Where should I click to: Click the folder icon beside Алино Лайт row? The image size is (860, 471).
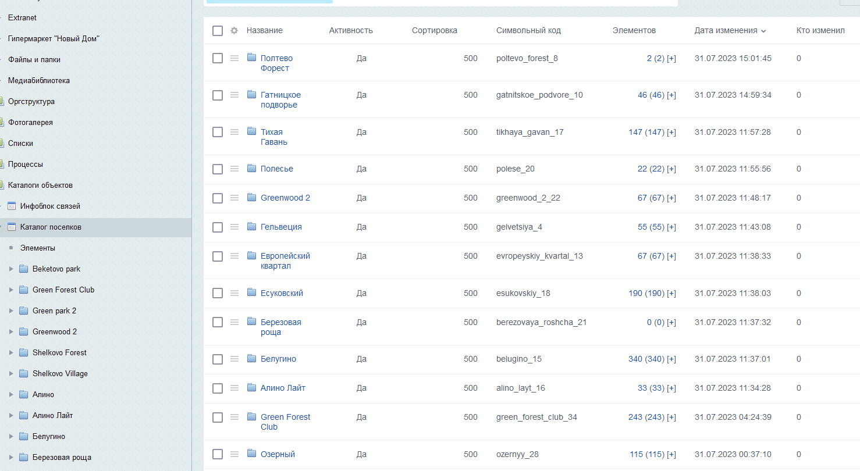point(251,387)
